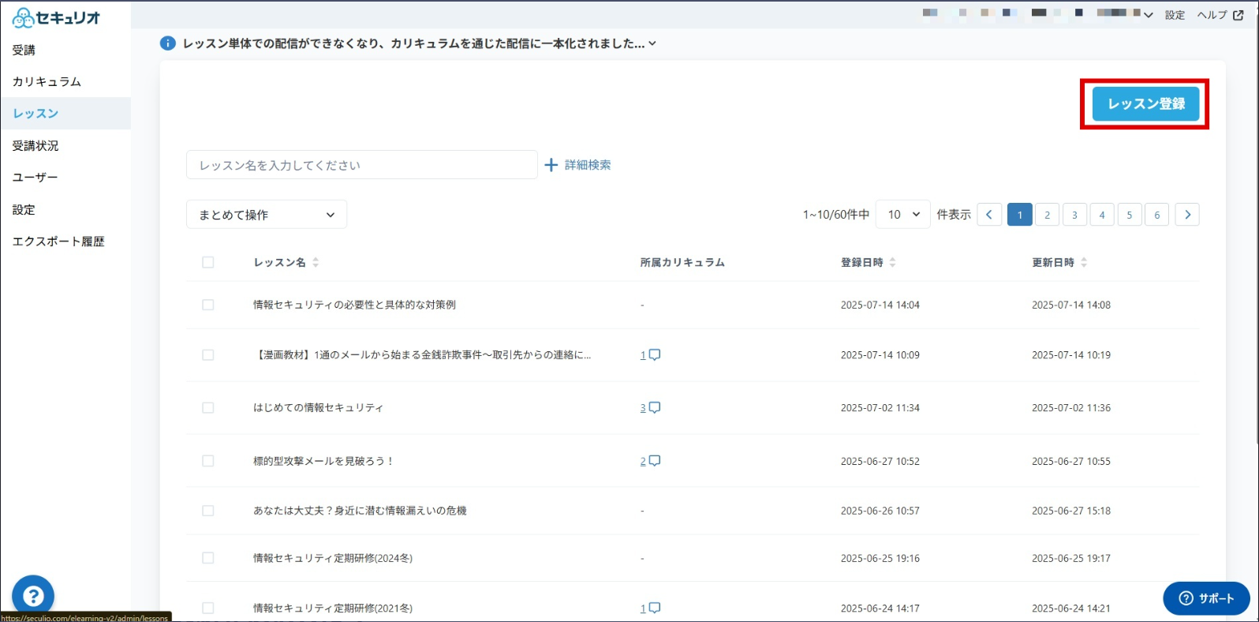Open lesson 情報セキュリティ定期研修(2024冬)
The width and height of the screenshot is (1259, 622).
point(333,558)
